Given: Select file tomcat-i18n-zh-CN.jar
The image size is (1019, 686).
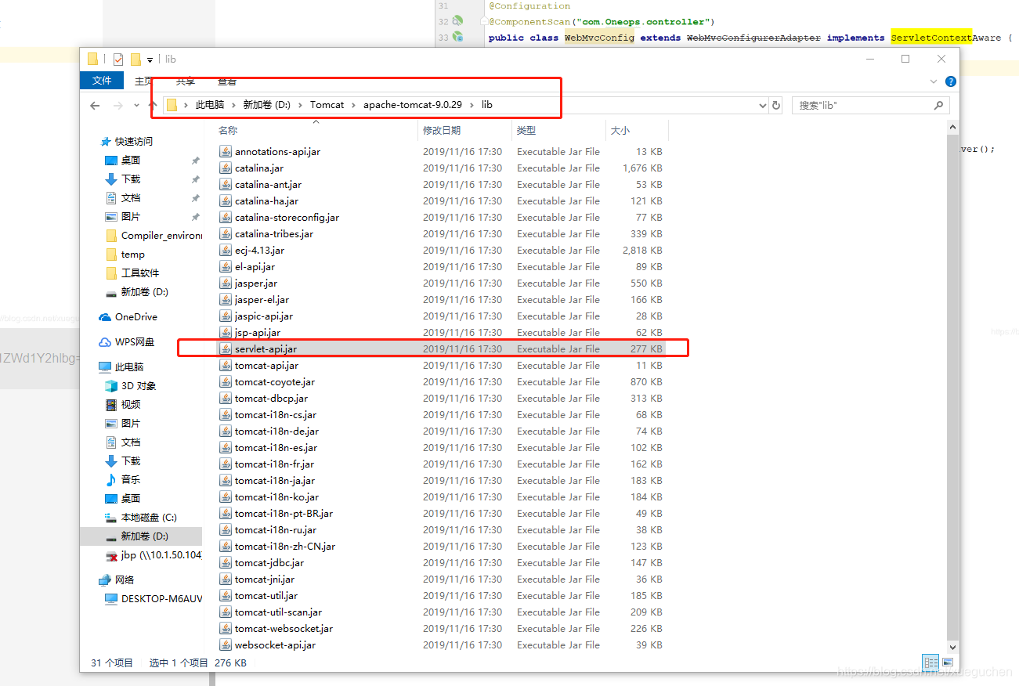Looking at the screenshot, I should (x=285, y=547).
